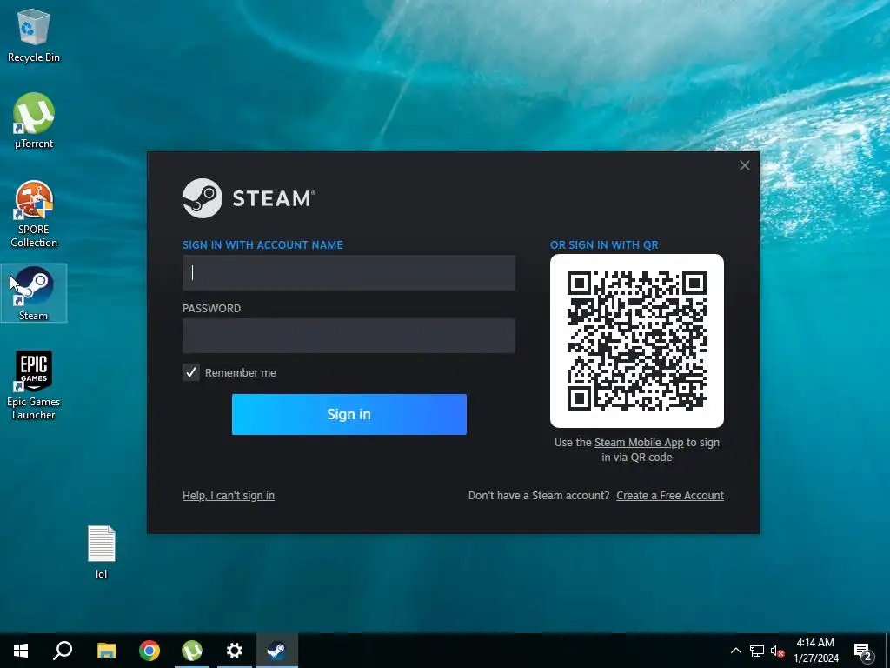This screenshot has height=668, width=890.
Task: Open File Explorer from the taskbar
Action: tap(106, 651)
